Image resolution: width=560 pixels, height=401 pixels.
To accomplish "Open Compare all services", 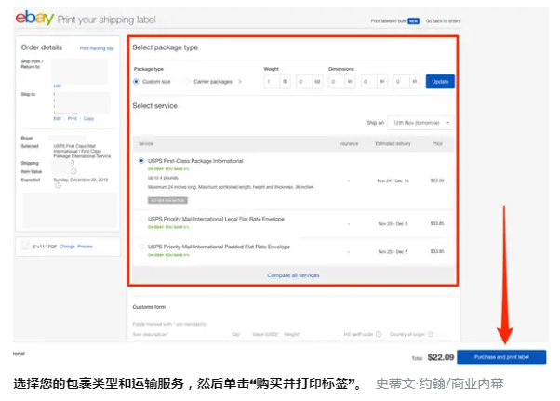I will coord(293,275).
